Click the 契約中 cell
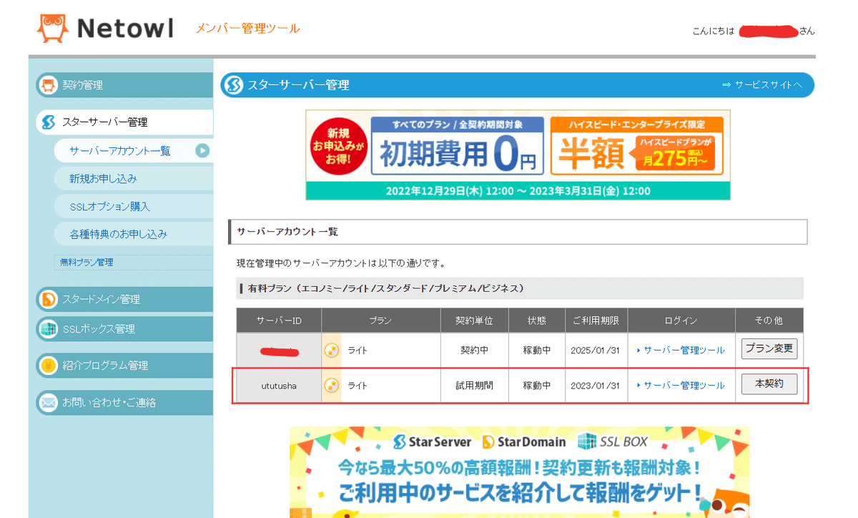 475,350
